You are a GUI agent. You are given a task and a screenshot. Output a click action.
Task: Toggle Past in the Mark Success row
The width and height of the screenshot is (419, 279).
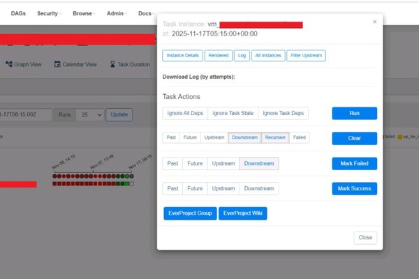click(172, 188)
